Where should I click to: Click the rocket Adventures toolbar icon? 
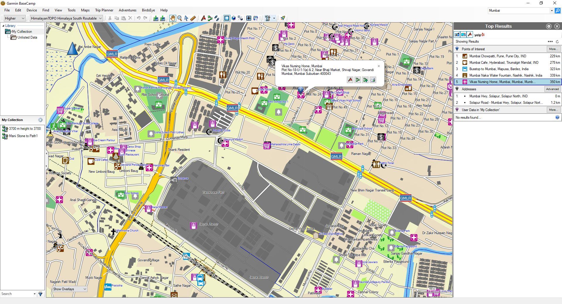tap(283, 18)
